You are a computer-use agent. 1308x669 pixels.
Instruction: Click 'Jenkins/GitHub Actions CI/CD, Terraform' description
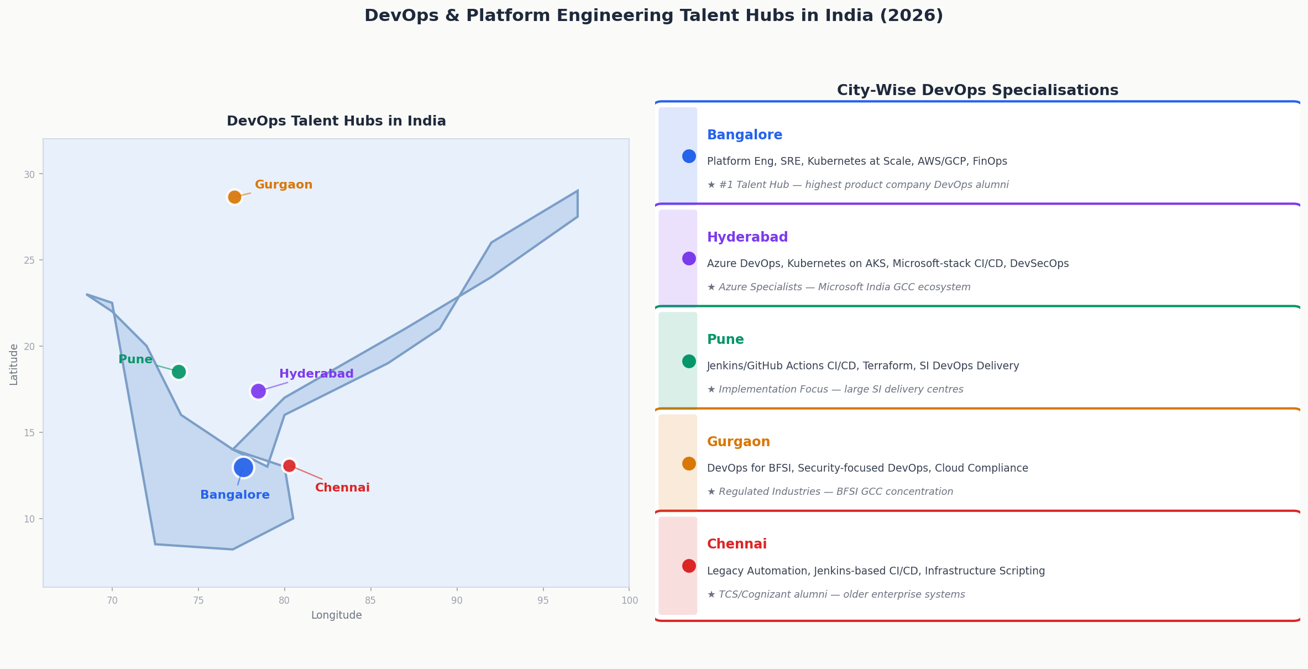click(863, 366)
